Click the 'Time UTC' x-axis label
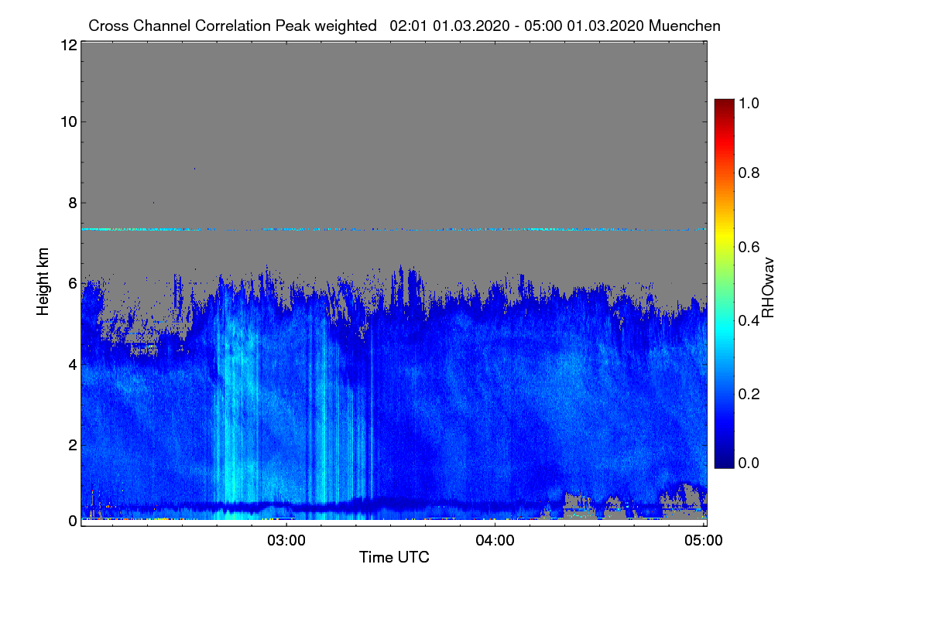This screenshot has height=619, width=929. pyautogui.click(x=394, y=557)
